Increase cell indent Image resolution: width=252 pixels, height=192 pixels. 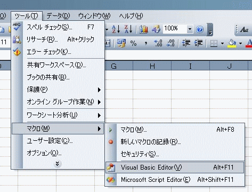click(x=198, y=43)
